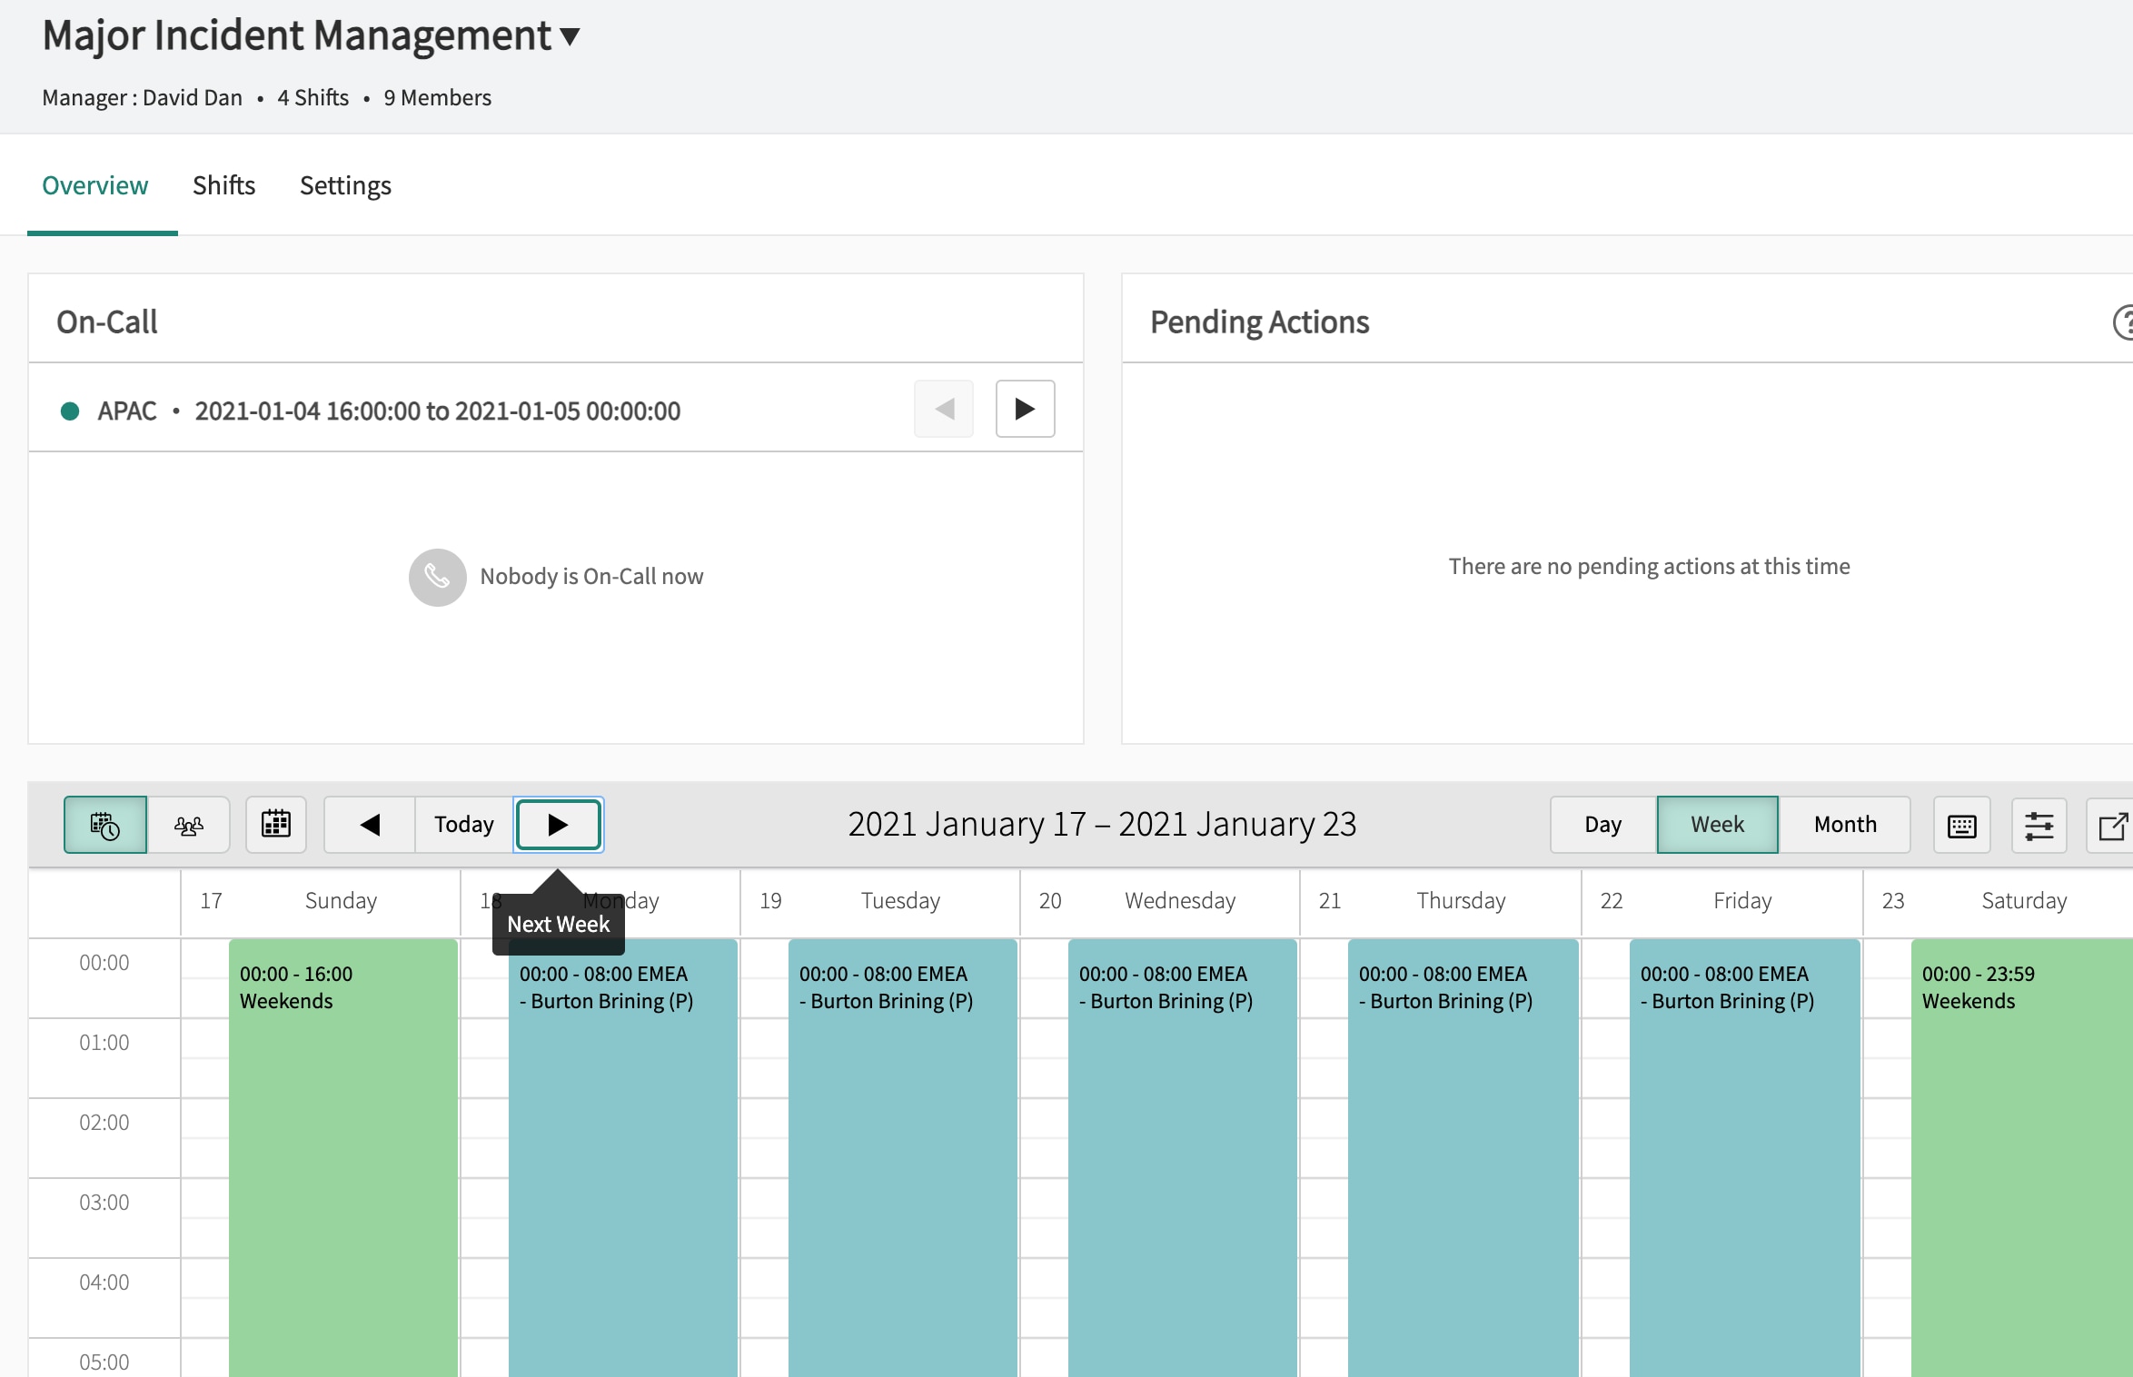
Task: Open Monday EMEA Burton Brining shift block
Action: click(623, 1158)
